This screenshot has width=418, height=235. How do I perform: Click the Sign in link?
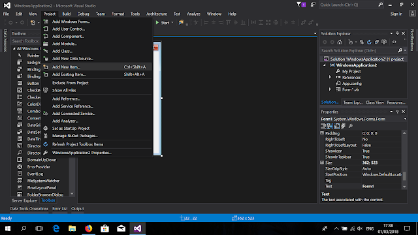(x=396, y=14)
